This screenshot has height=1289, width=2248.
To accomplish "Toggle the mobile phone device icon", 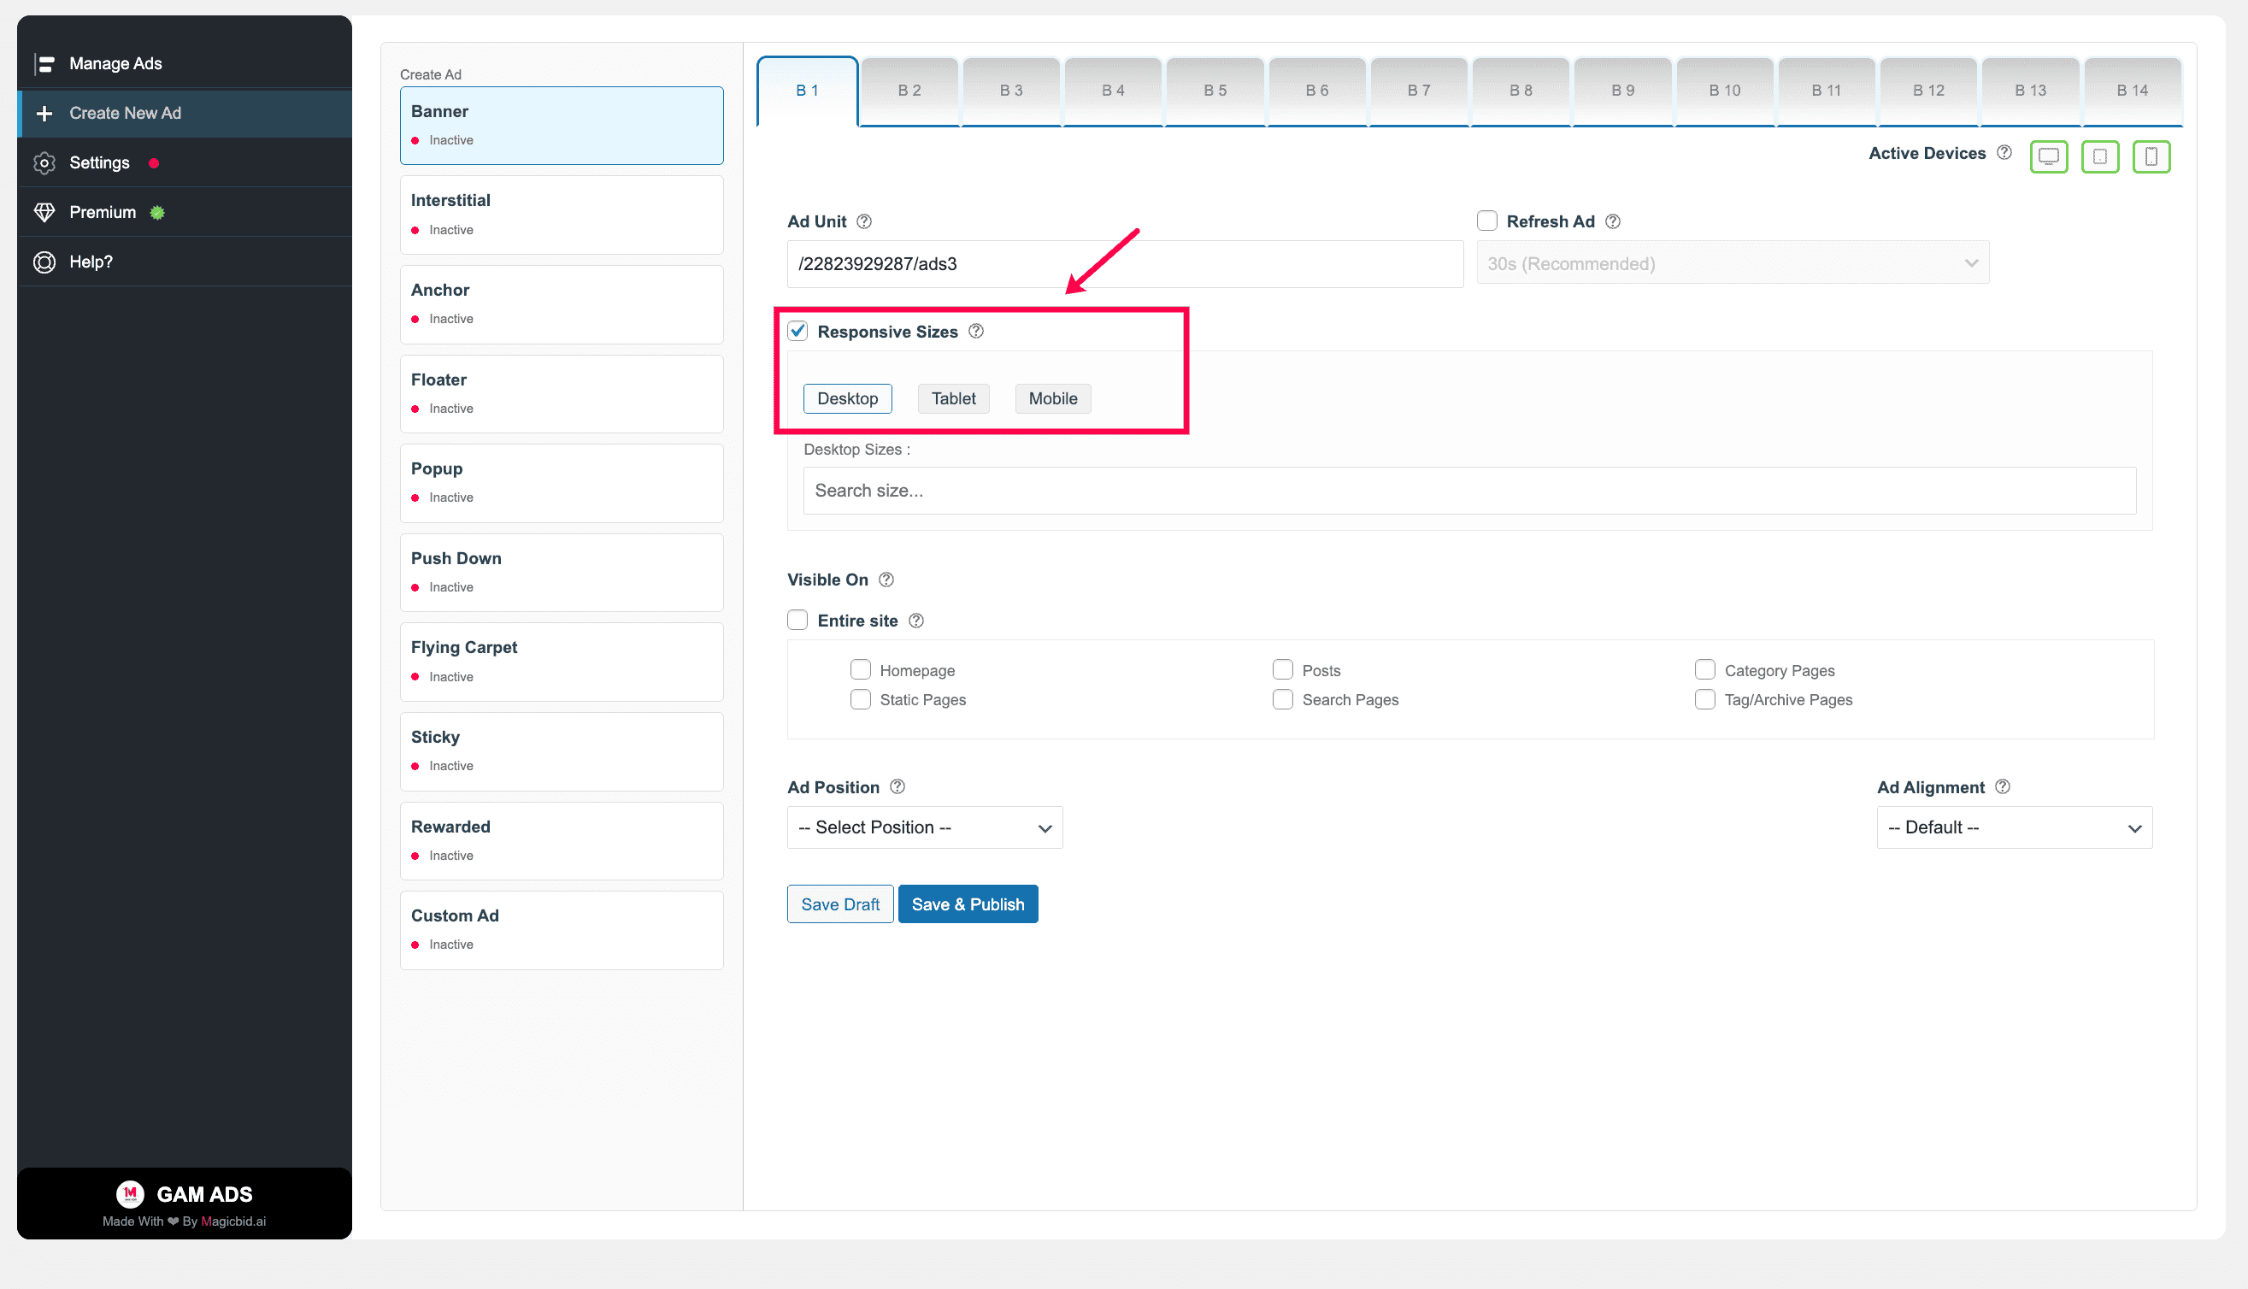I will pyautogui.click(x=2151, y=156).
